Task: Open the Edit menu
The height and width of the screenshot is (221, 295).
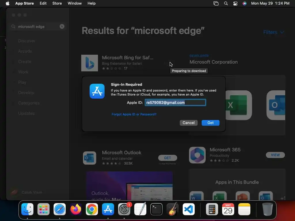Action: tap(43, 3)
